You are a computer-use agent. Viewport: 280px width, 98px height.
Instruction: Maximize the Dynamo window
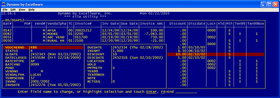(270, 4)
